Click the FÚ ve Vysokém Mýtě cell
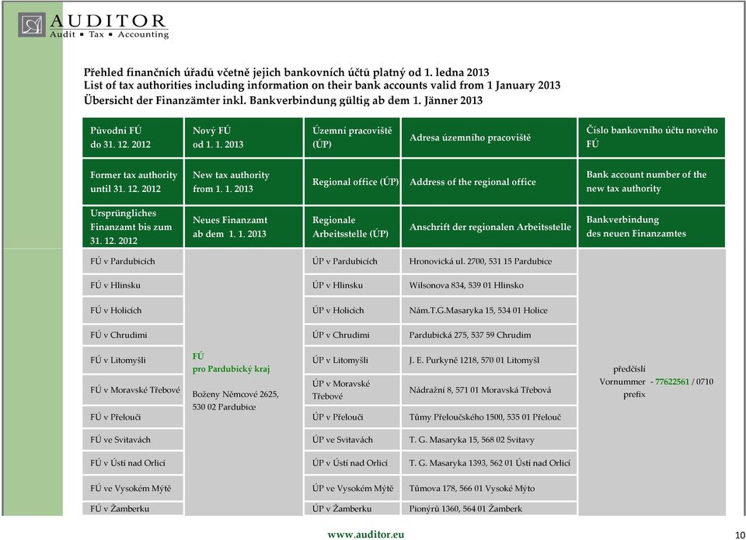 tap(133, 488)
